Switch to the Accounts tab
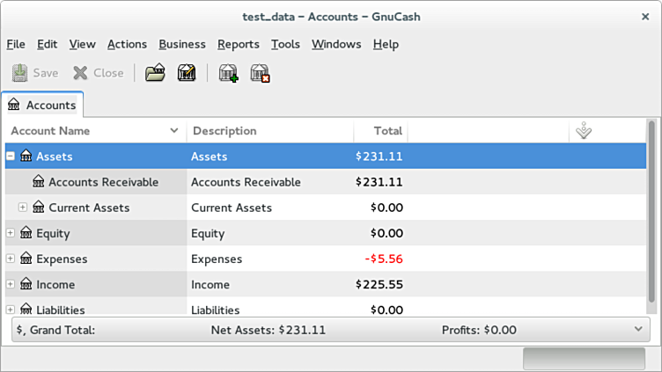Screen dimensions: 662x372 (42, 105)
